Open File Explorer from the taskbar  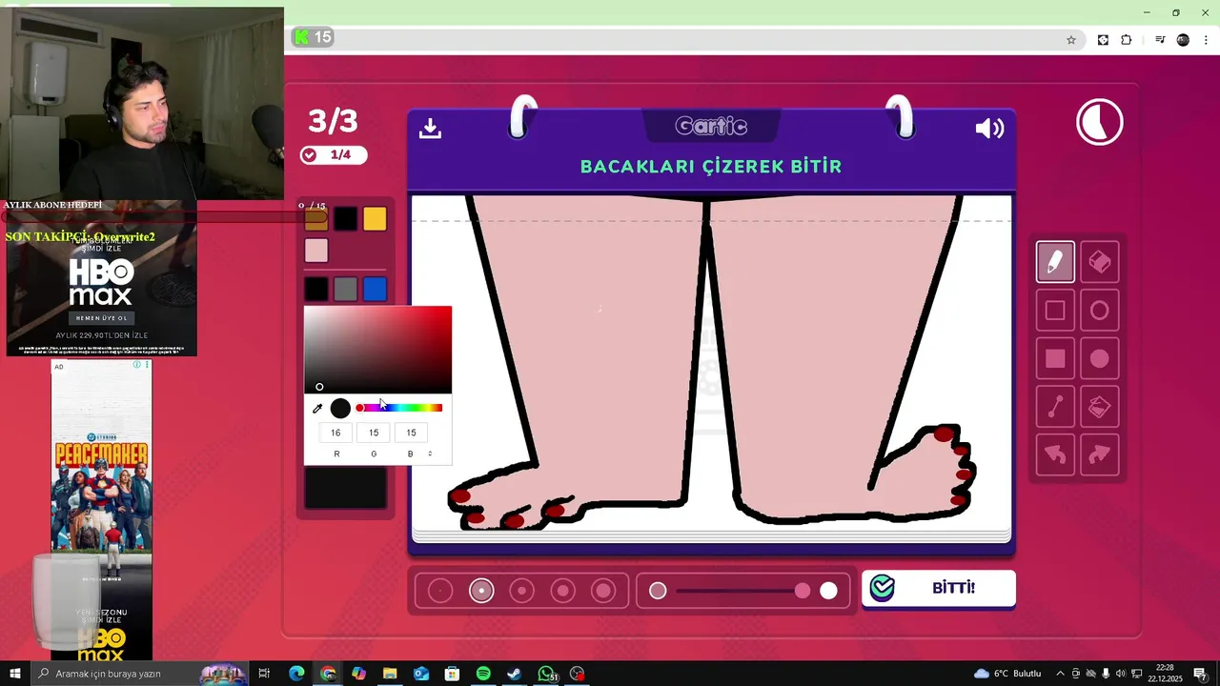point(390,674)
